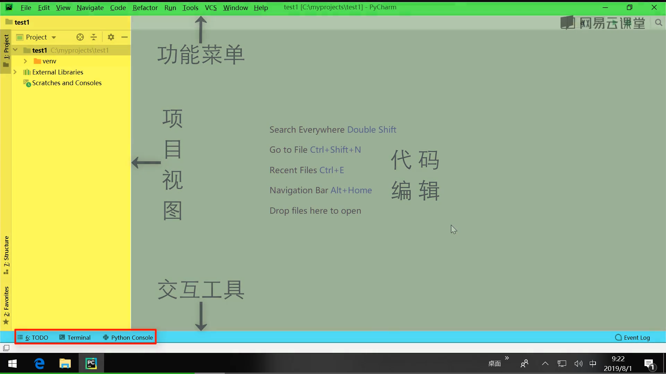666x374 pixels.
Task: Open the Python Console tool window
Action: tap(128, 338)
